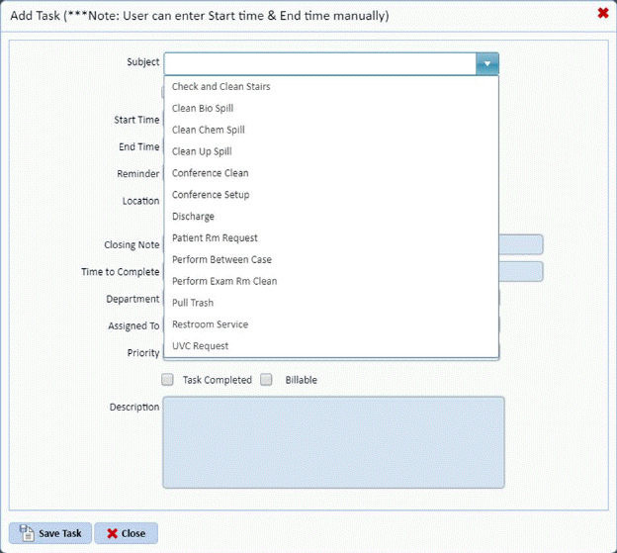617x553 pixels.
Task: Select 'Restroom Service' subject
Action: click(210, 324)
